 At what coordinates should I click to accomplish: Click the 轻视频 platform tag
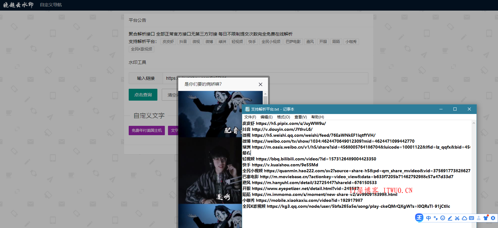237,42
